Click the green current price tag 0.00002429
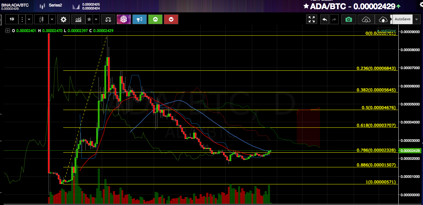 coord(410,151)
